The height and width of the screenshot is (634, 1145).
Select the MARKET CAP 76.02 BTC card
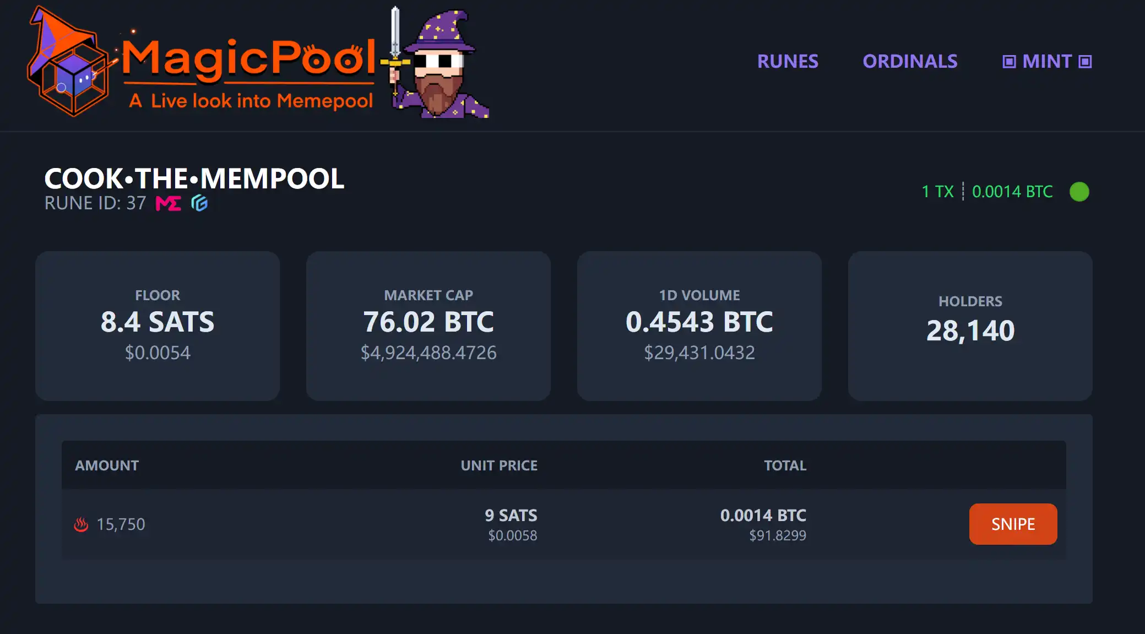(x=428, y=326)
